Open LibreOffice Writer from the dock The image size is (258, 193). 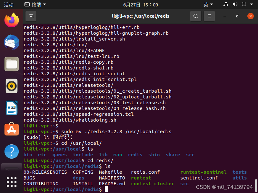11,108
